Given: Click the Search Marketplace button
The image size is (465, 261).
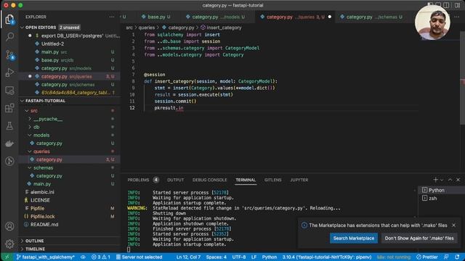Looking at the screenshot, I should pyautogui.click(x=354, y=238).
